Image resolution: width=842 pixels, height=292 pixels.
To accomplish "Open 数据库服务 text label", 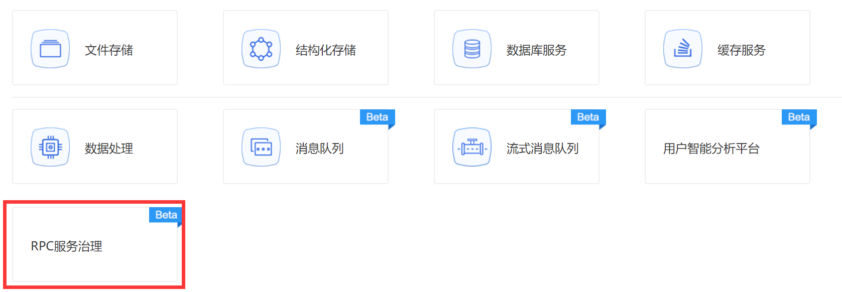I will (537, 50).
